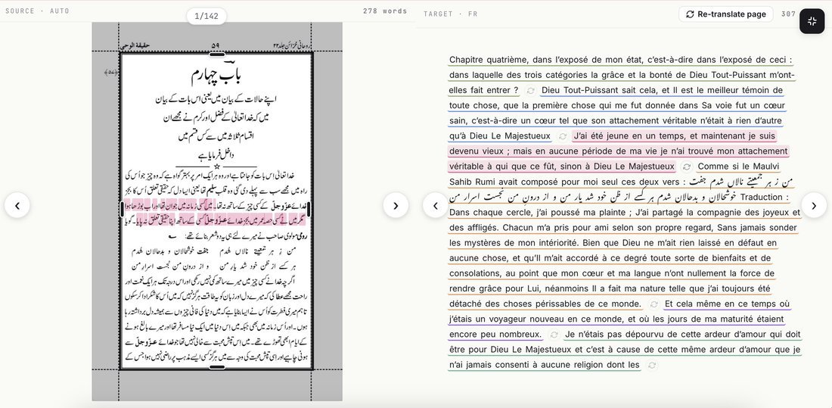The height and width of the screenshot is (408, 832).
Task: Click the pink highlighted Urdu lines in source page
Action: (215, 211)
